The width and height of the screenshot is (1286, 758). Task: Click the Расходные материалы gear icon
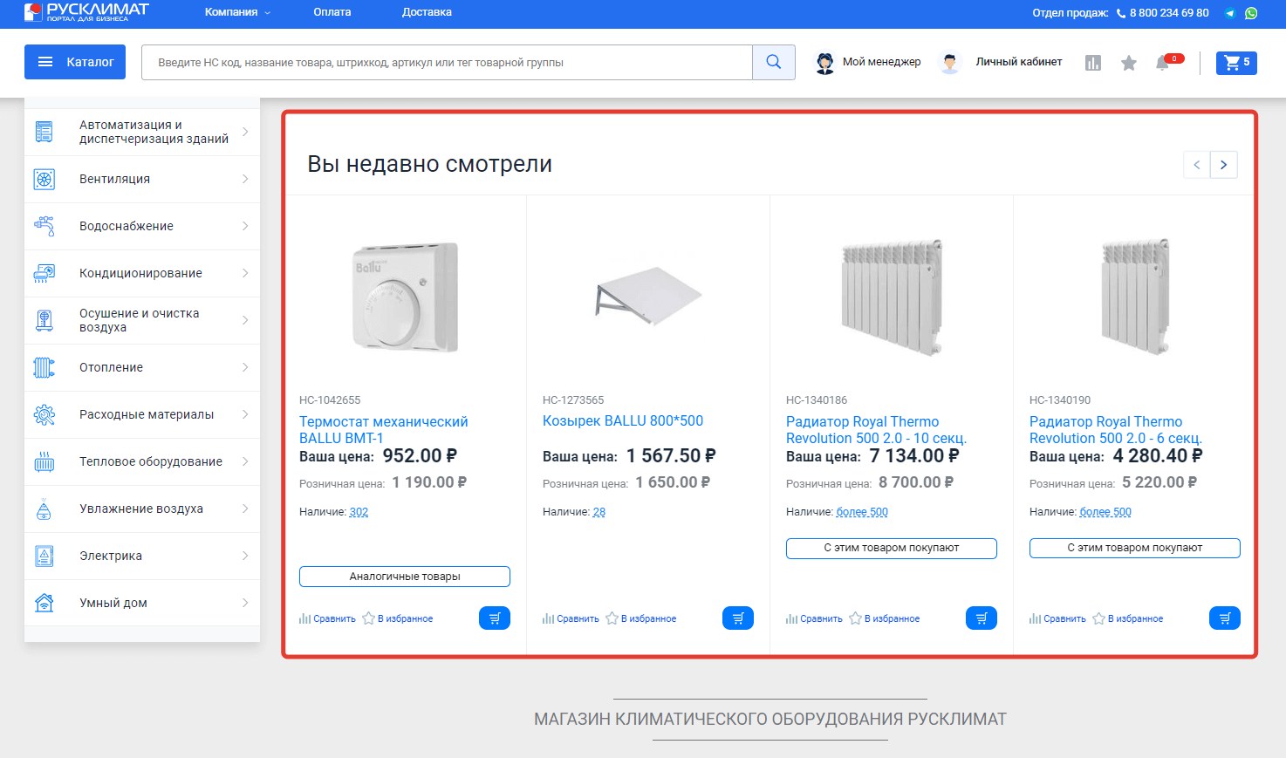click(x=44, y=414)
